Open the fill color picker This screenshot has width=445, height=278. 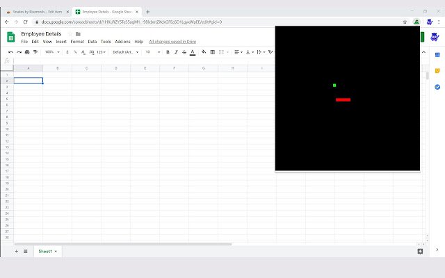[x=204, y=52]
